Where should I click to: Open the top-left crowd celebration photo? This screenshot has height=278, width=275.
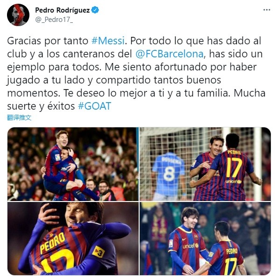(73, 164)
